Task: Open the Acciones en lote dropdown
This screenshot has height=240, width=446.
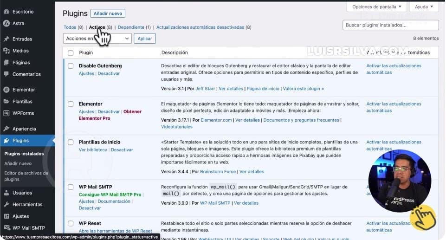Action: [x=97, y=39]
